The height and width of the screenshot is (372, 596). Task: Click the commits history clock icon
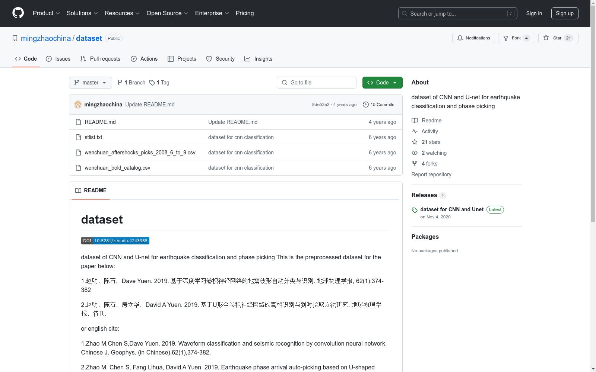point(366,105)
